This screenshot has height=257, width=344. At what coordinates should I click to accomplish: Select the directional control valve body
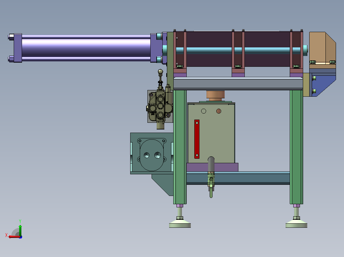(160, 107)
